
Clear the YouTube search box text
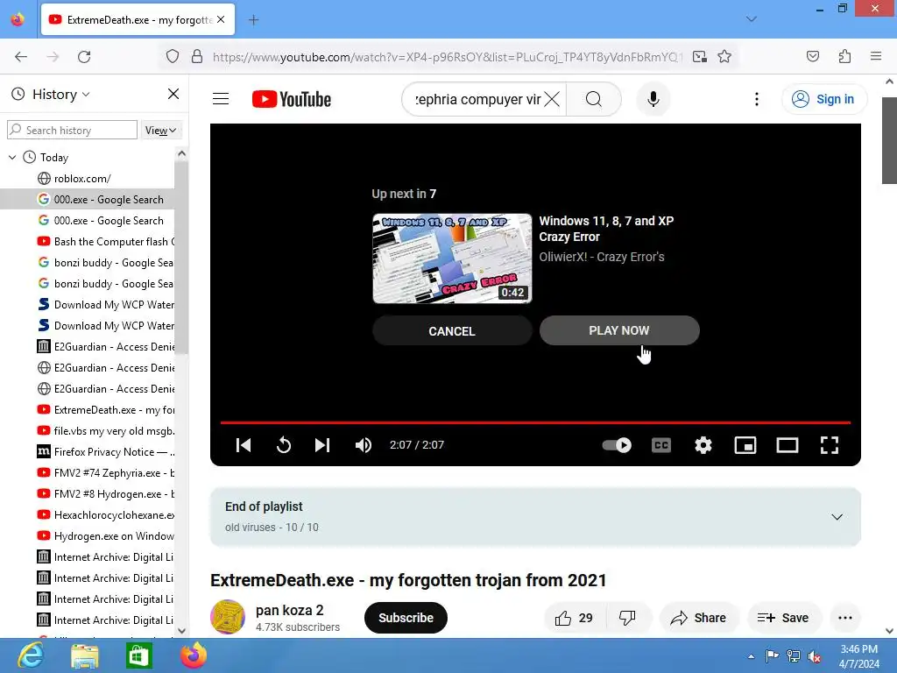pos(552,99)
